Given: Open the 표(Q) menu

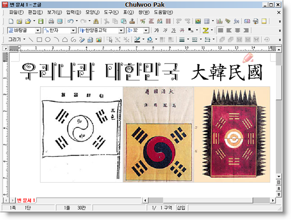Looking at the screenshot, I should (129, 12).
